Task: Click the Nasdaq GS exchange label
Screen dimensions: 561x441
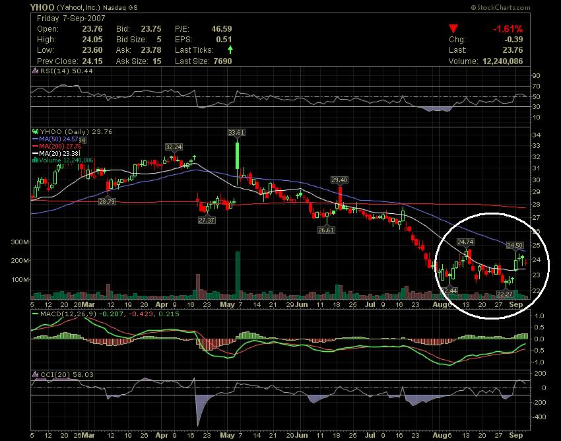Action: 120,7
